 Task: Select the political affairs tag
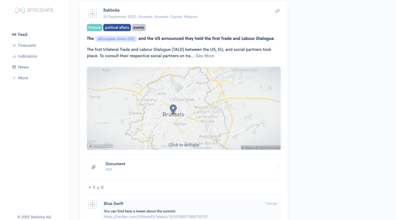point(117,27)
